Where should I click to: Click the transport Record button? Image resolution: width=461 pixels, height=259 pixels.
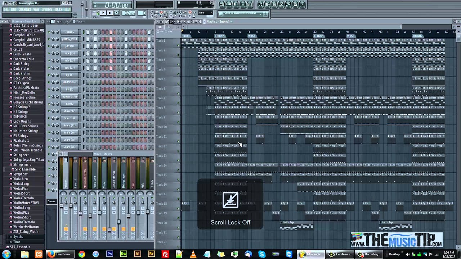[x=116, y=13]
